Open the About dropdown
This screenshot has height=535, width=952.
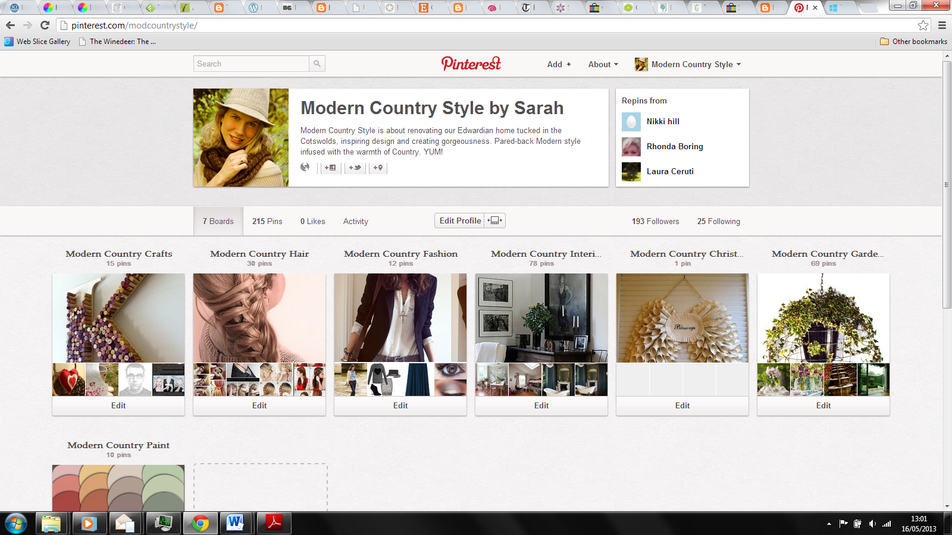click(602, 64)
